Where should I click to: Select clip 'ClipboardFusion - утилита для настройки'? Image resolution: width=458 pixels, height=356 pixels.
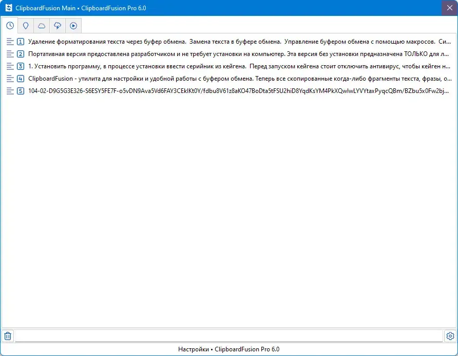tap(229, 79)
